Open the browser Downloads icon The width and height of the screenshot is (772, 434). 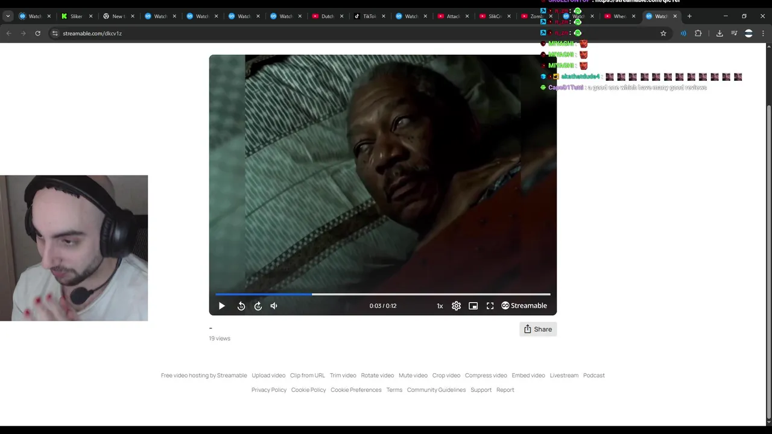coord(720,33)
